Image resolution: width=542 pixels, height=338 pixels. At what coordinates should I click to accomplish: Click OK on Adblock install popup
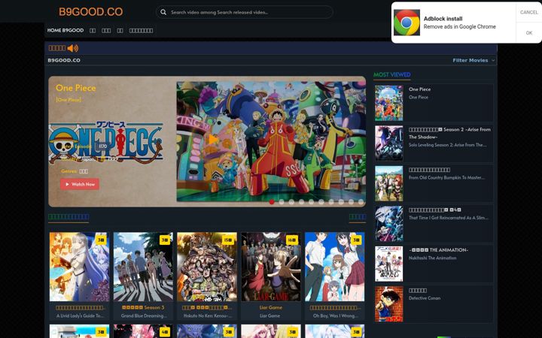pyautogui.click(x=529, y=33)
